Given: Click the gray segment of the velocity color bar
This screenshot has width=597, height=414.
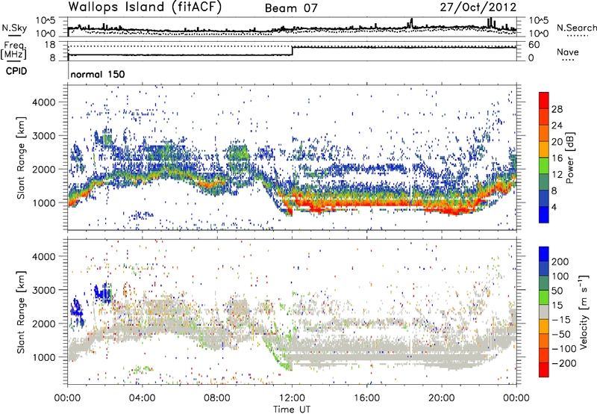Looking at the screenshot, I should point(544,312).
